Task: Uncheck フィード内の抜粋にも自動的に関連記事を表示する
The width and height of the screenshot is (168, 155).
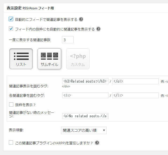Action: point(11,29)
